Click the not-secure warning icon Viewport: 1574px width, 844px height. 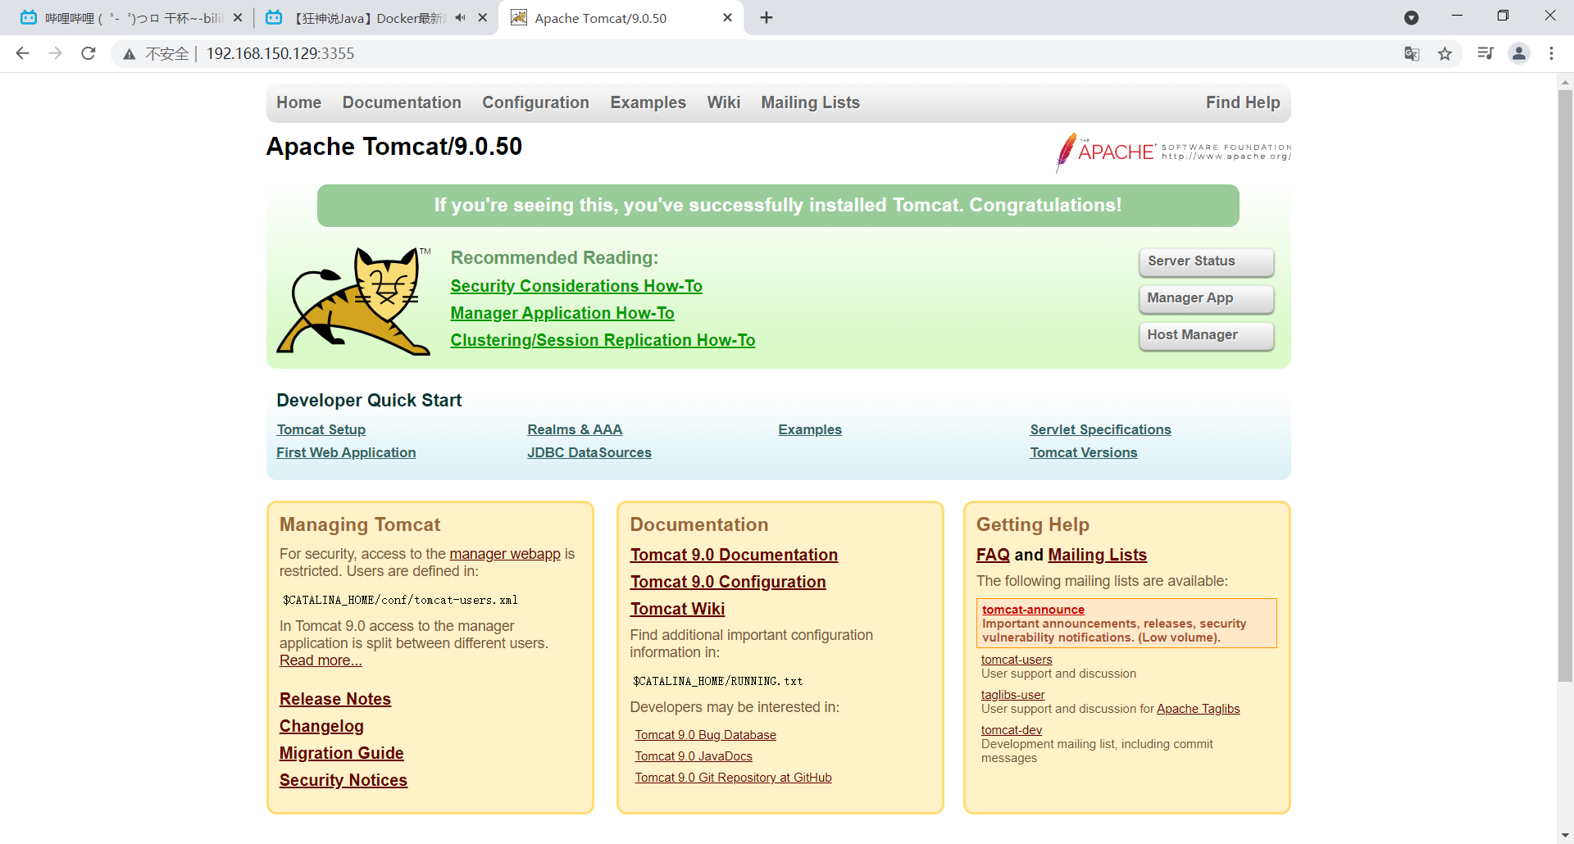click(x=129, y=54)
